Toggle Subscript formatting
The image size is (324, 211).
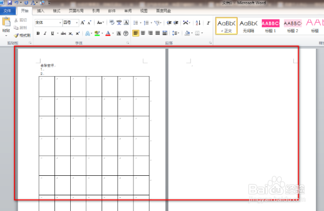pyautogui.click(x=71, y=34)
